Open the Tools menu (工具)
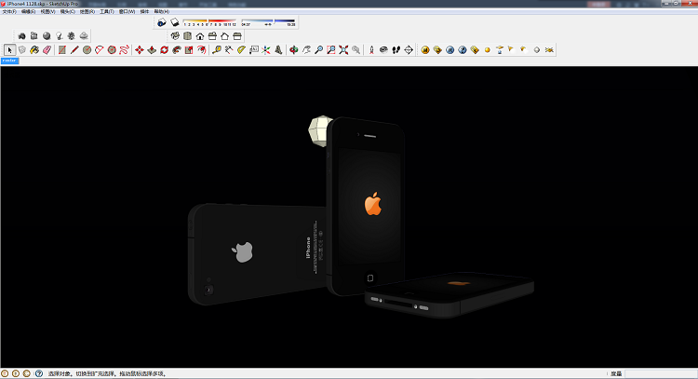The width and height of the screenshot is (698, 379). 107,11
